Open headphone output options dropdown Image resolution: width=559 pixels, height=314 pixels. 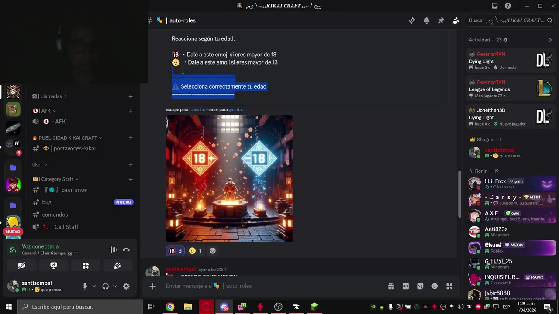114,287
